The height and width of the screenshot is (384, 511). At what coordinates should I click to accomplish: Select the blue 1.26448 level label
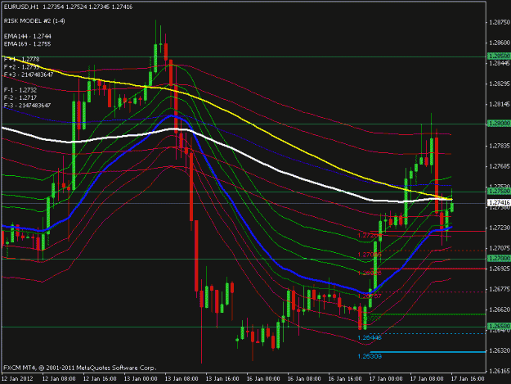[x=370, y=338]
